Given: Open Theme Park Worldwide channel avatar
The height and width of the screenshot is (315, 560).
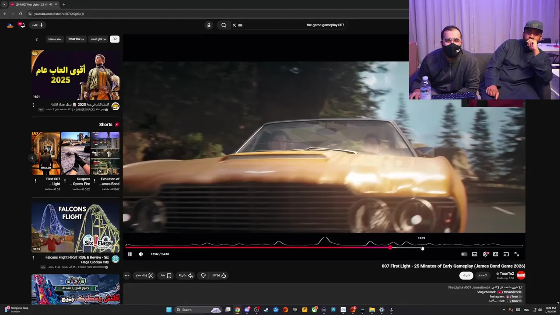Looking at the screenshot, I should pos(115,259).
